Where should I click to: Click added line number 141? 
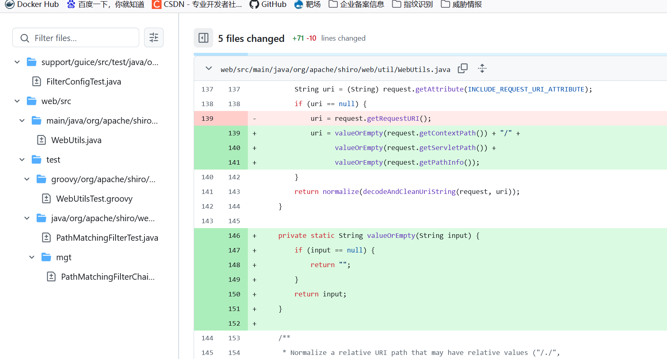[x=234, y=162]
